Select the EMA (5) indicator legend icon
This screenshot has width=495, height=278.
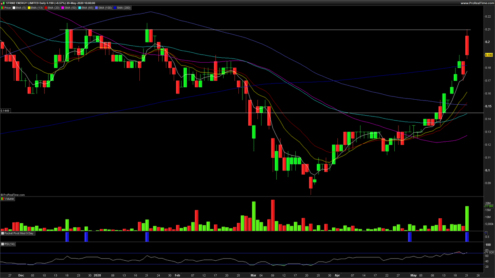pos(13,8)
